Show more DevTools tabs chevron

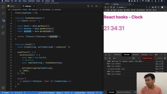click(151, 55)
